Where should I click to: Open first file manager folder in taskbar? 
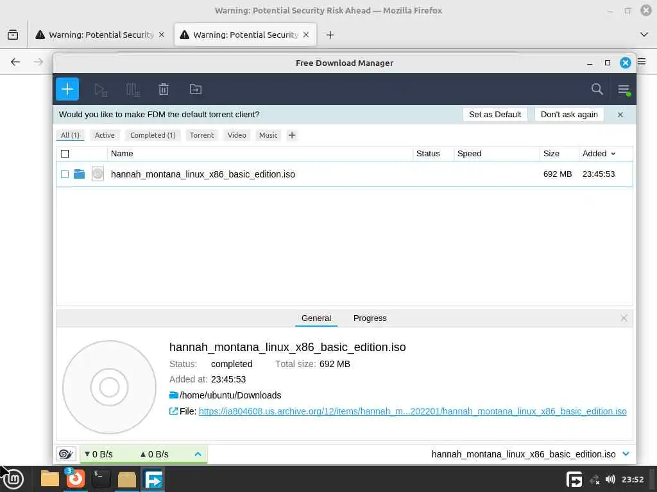pyautogui.click(x=50, y=479)
